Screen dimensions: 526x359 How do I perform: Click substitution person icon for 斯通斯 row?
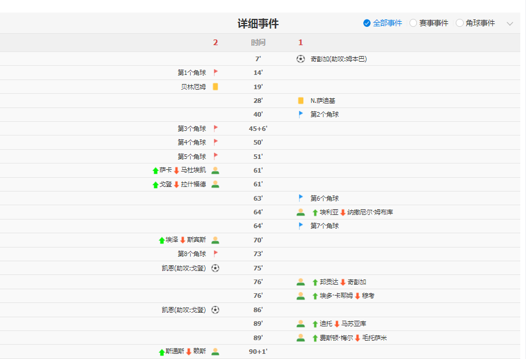pyautogui.click(x=215, y=352)
